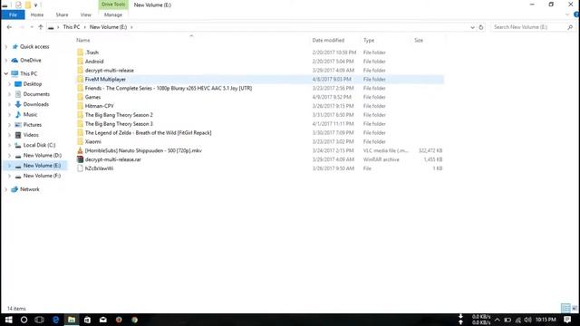Open the .Trash folder icon
The height and width of the screenshot is (326, 580).
80,53
